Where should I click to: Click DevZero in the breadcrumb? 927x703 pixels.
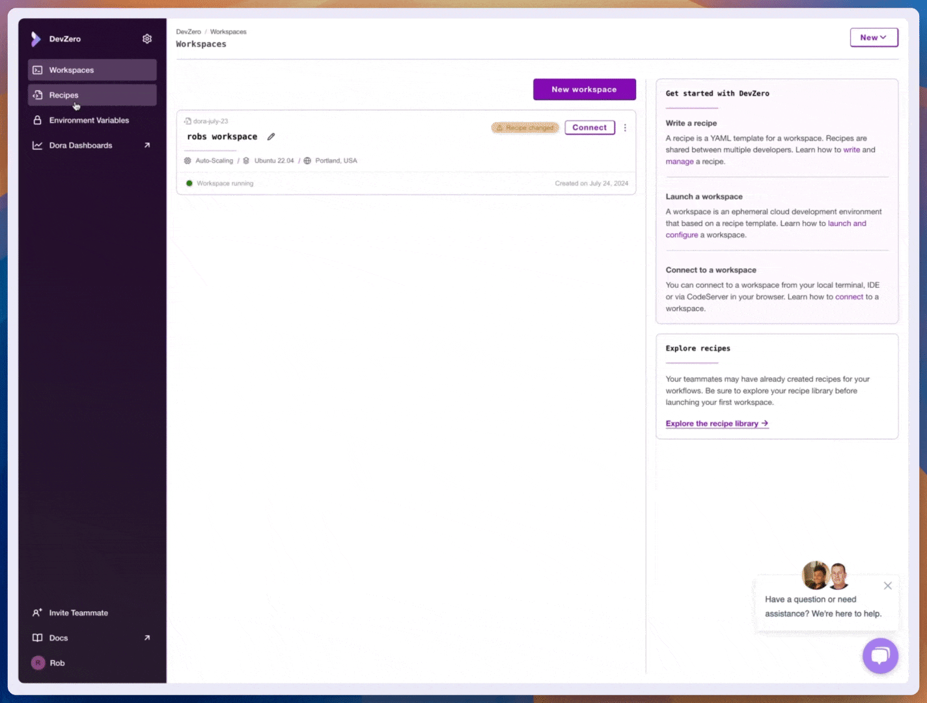pyautogui.click(x=188, y=32)
